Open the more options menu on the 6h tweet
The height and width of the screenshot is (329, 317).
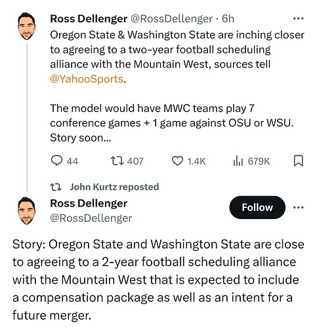[x=298, y=18]
